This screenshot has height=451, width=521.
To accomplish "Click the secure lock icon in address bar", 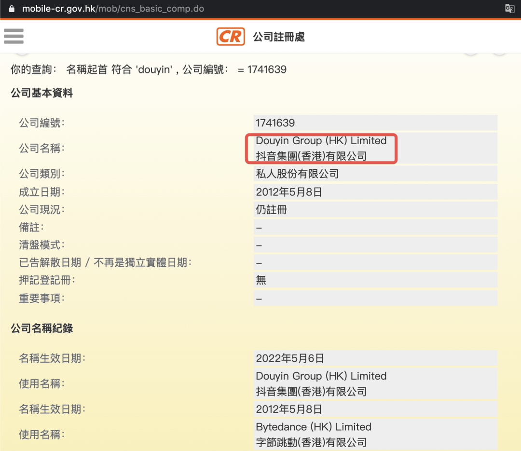I will coord(12,8).
